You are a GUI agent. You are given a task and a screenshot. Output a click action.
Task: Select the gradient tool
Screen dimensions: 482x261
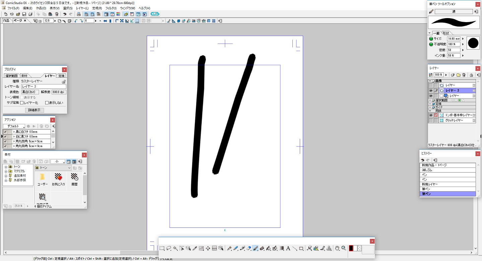point(281,248)
